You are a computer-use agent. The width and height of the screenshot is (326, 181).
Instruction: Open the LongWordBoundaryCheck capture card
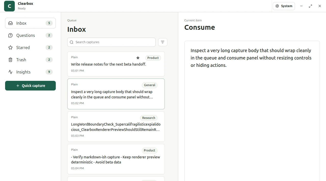click(116, 127)
